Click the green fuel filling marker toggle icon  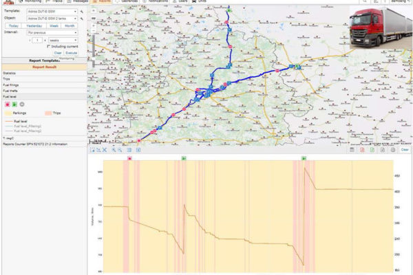tap(14, 104)
